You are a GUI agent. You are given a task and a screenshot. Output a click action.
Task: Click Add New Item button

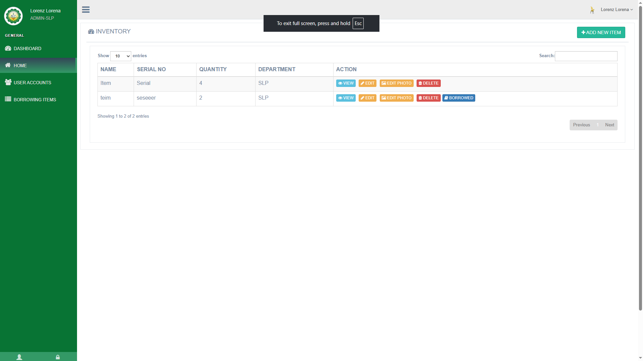[601, 32]
